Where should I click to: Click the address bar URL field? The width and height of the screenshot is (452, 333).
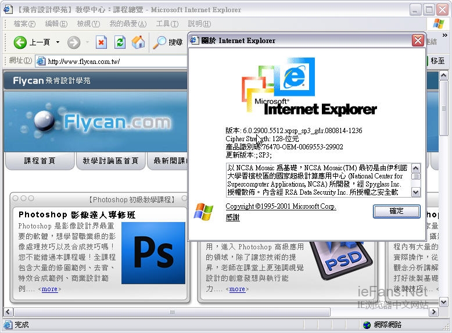click(x=116, y=61)
